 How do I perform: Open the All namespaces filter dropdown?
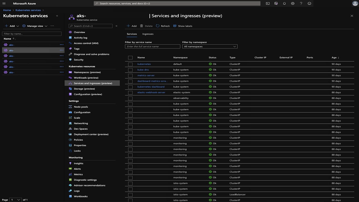point(210,47)
